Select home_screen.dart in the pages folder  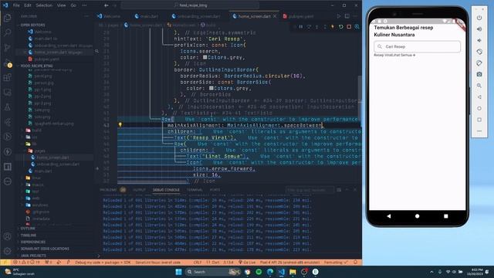[52, 158]
